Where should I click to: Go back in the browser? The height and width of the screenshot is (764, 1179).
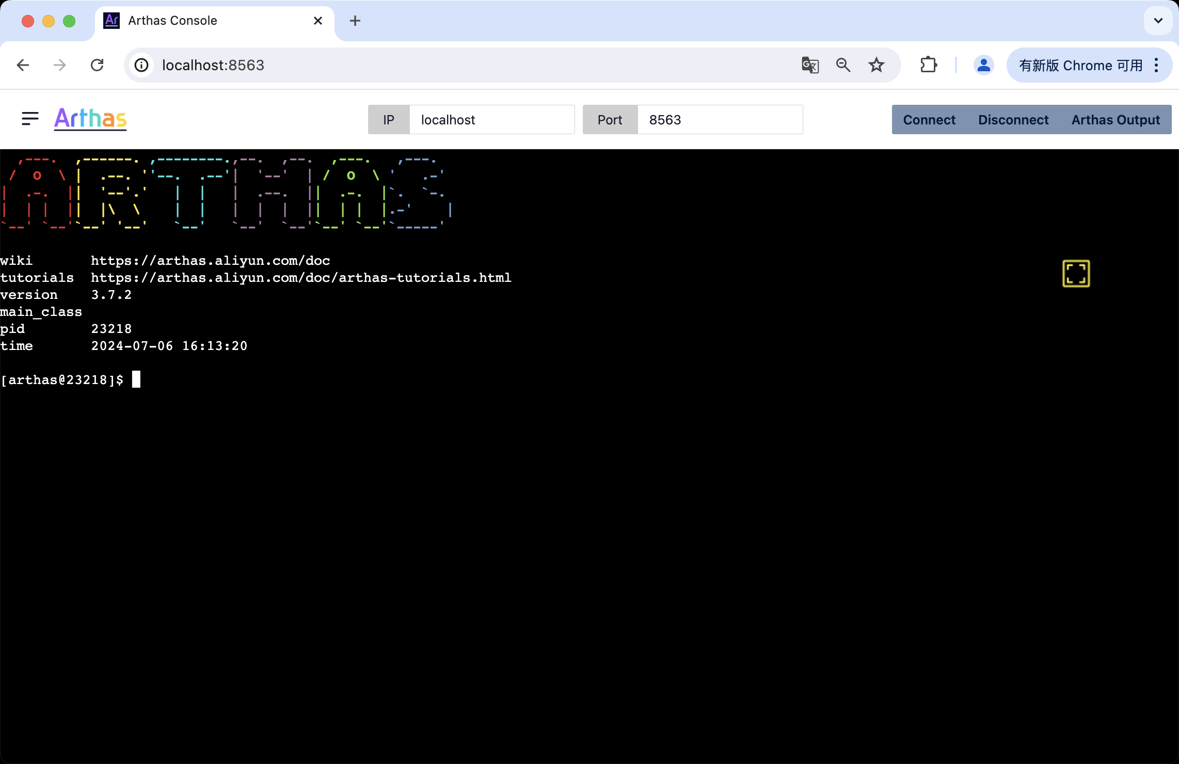23,65
